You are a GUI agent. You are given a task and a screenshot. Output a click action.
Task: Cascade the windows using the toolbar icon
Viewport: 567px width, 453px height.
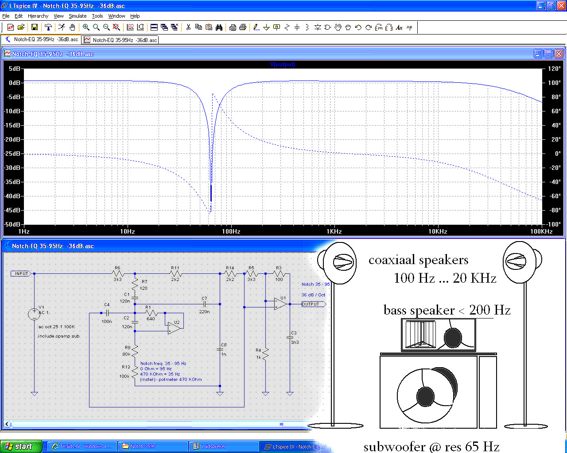164,27
